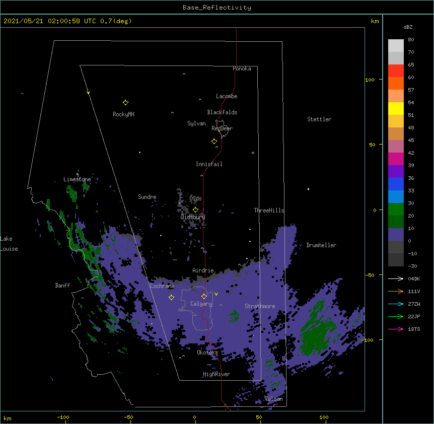Viewport: 434px width, 424px height.
Task: Click the Innisfail city label
Action: point(209,164)
